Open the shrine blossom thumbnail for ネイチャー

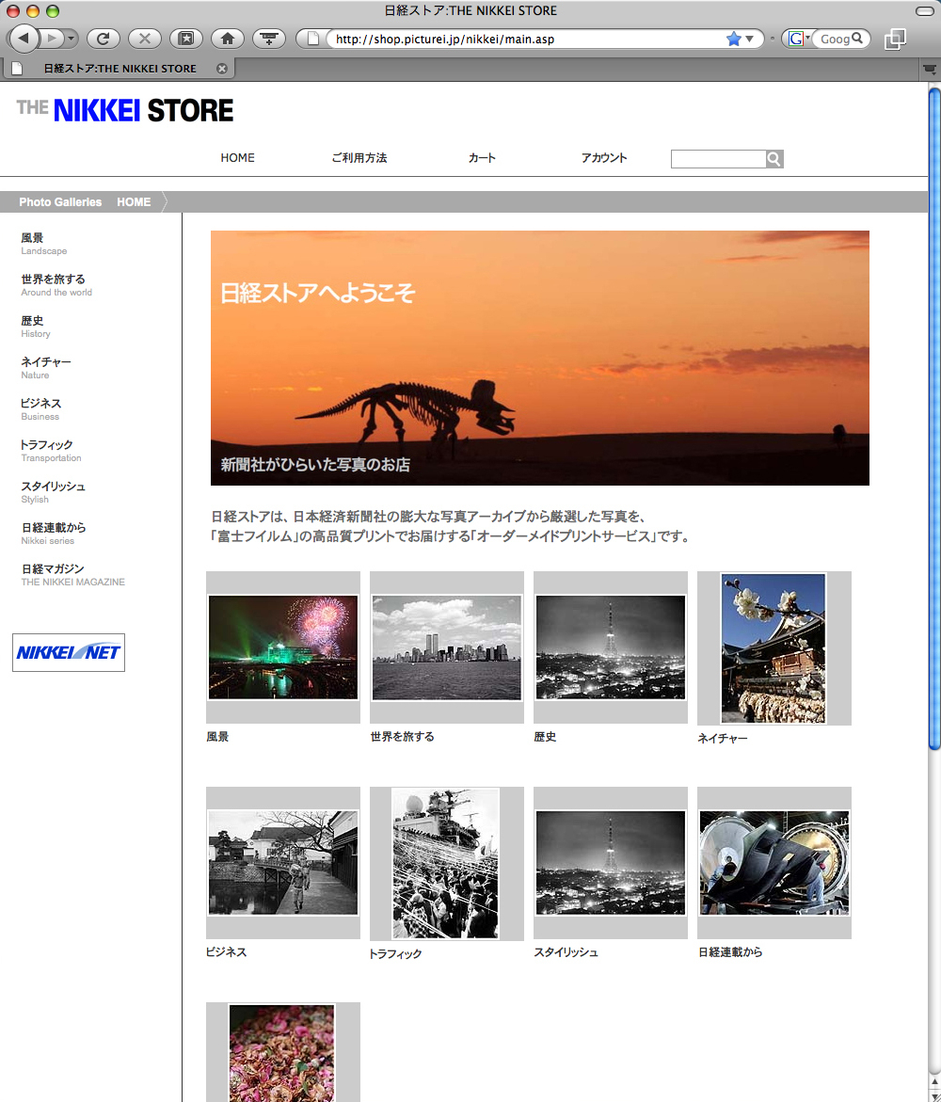774,648
